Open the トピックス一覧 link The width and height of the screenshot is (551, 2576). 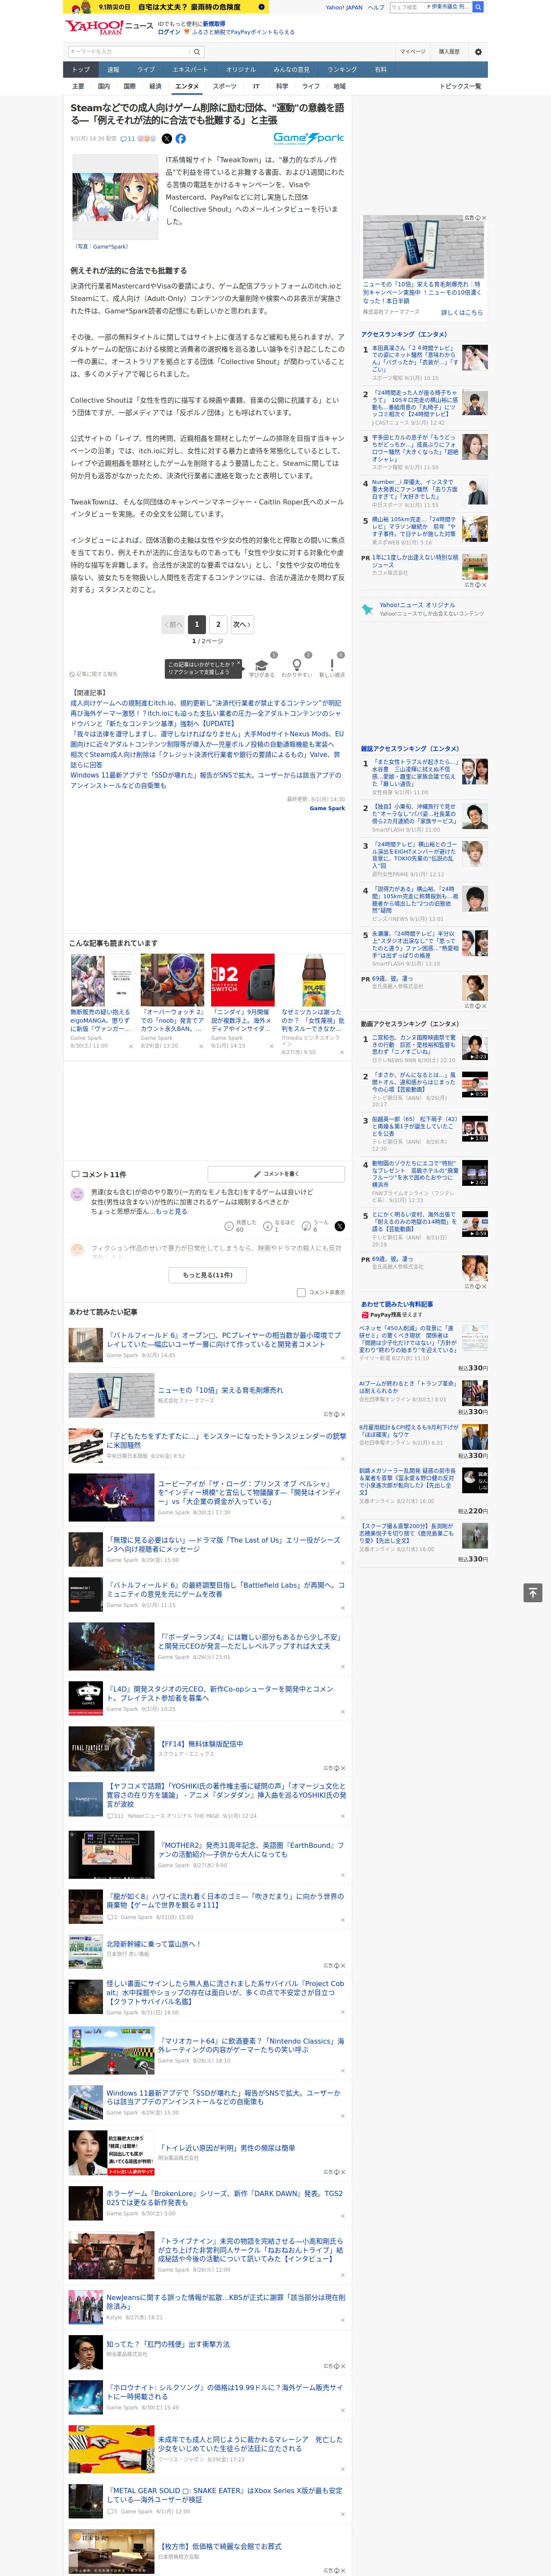460,86
